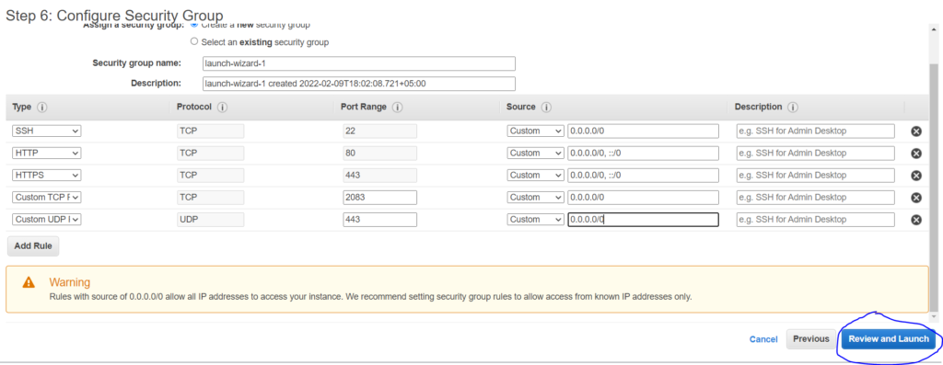Click the info icon beside Type
Viewport: 943px width, 365px height.
click(x=42, y=108)
